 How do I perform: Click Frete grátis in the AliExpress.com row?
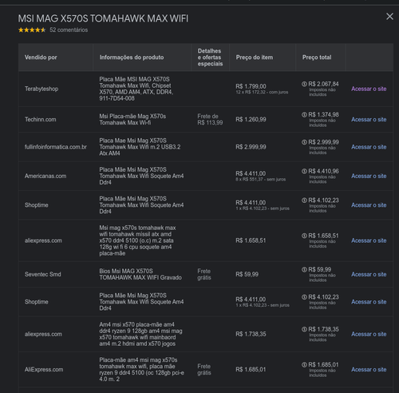(x=204, y=369)
